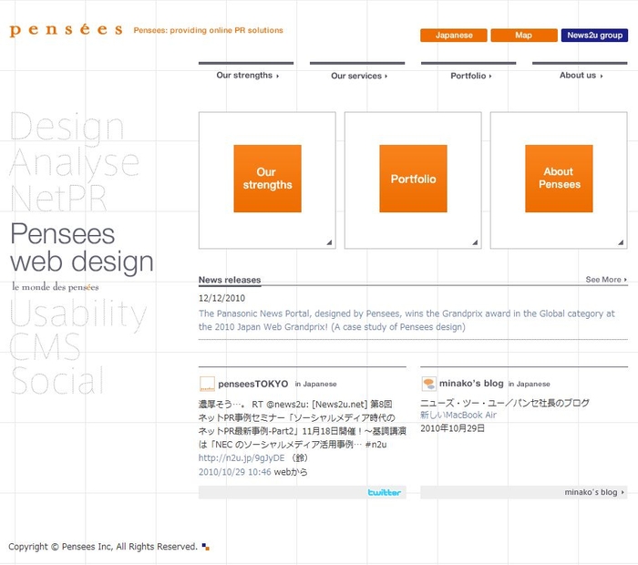Expand the About us navigation menu

click(x=580, y=76)
